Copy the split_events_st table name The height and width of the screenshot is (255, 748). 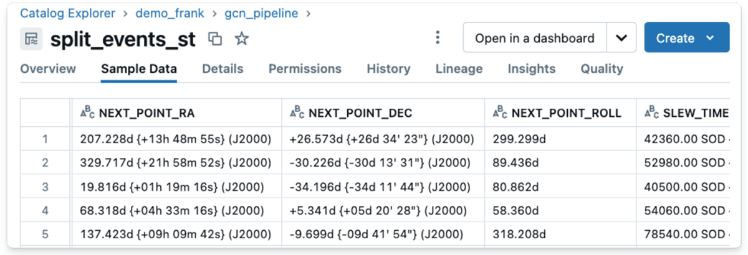[x=215, y=39]
